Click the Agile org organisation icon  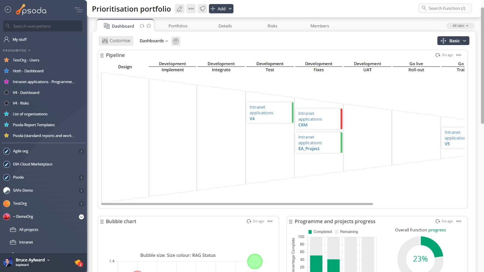coord(7,151)
